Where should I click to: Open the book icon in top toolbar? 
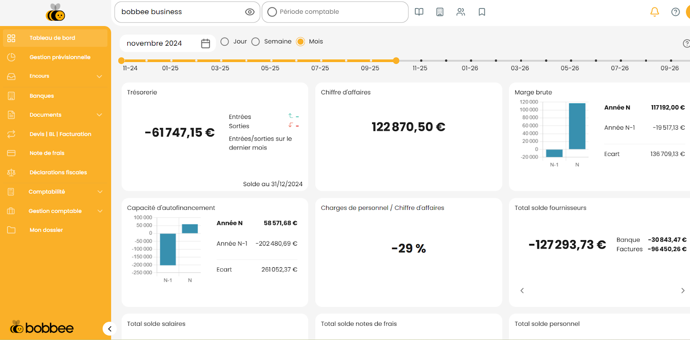tap(419, 12)
